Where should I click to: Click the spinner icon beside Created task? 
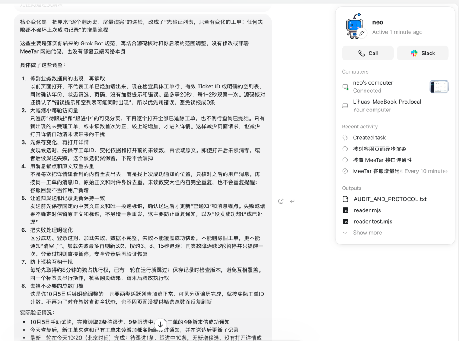click(345, 138)
